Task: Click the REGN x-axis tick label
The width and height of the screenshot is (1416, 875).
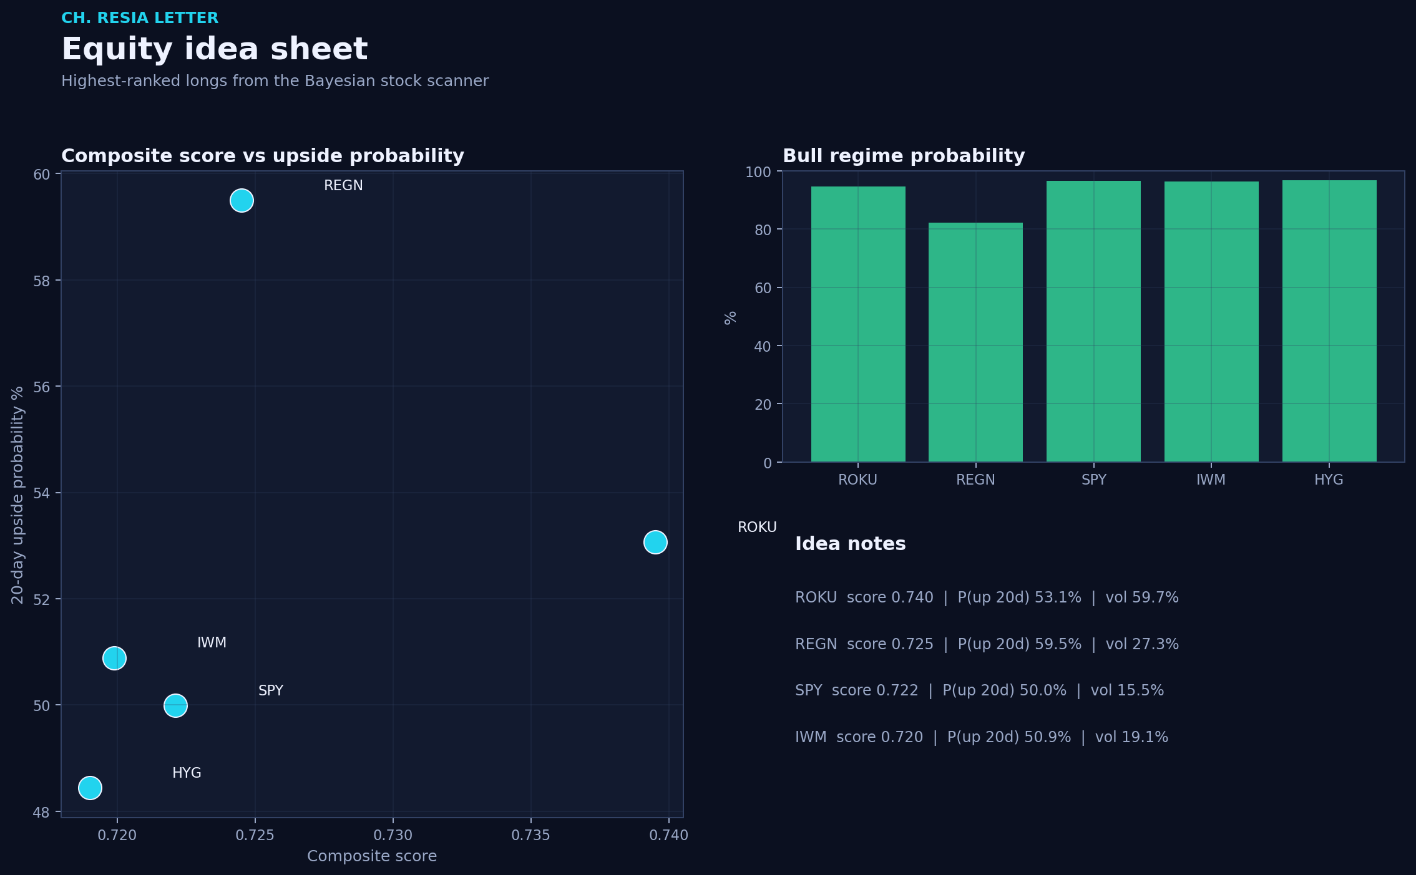Action: [975, 480]
